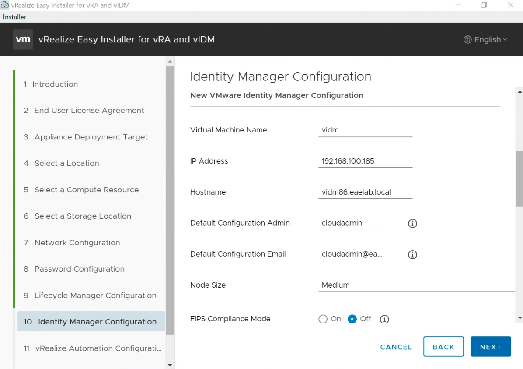Enable FIPS Compliance Mode by selecting On

pos(323,319)
